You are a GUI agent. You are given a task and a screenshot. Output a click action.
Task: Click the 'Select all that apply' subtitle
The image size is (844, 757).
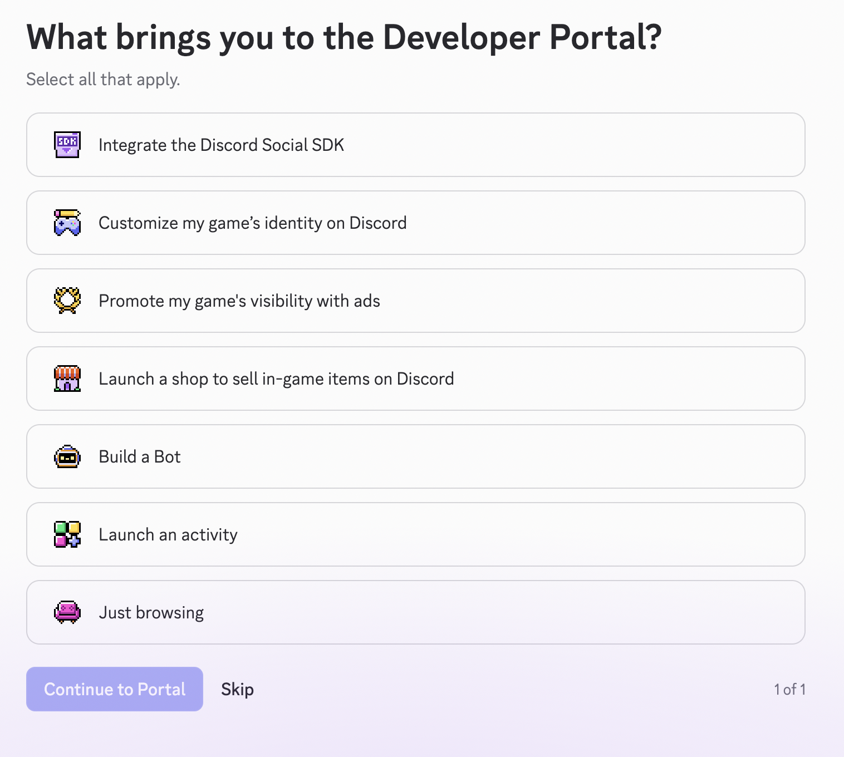pos(103,80)
